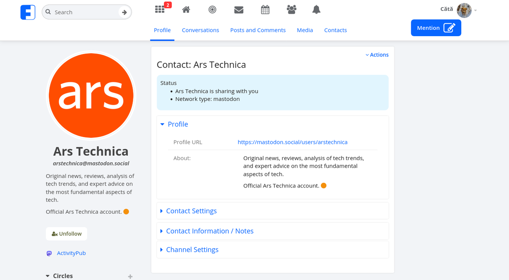Click 'Ars Technica is sharing with you'

pos(217,91)
